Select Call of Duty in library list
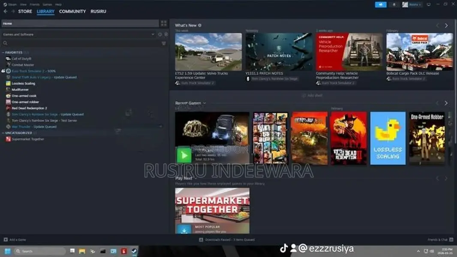 pyautogui.click(x=21, y=59)
